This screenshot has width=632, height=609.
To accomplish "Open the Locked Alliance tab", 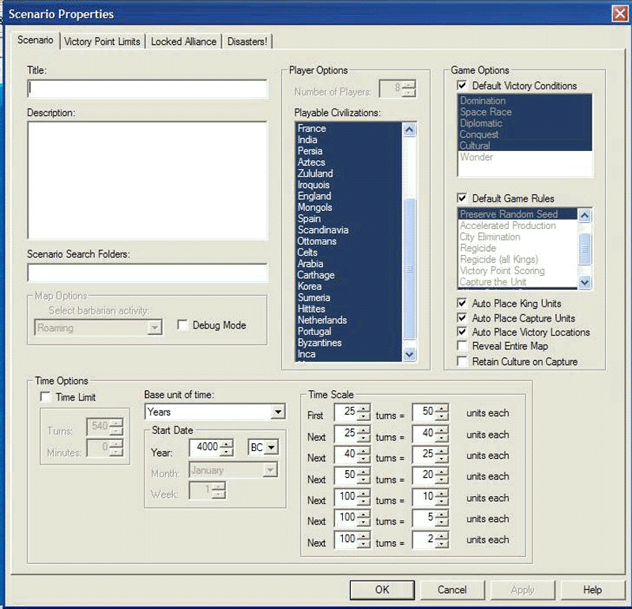I will pyautogui.click(x=183, y=41).
